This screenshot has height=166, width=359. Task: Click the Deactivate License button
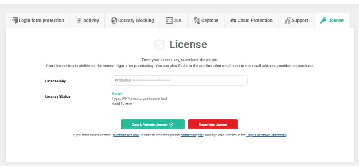[213, 125]
